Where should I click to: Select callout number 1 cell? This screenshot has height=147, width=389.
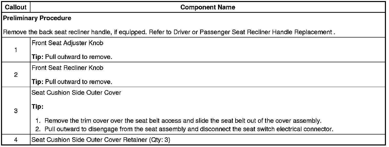click(x=16, y=50)
